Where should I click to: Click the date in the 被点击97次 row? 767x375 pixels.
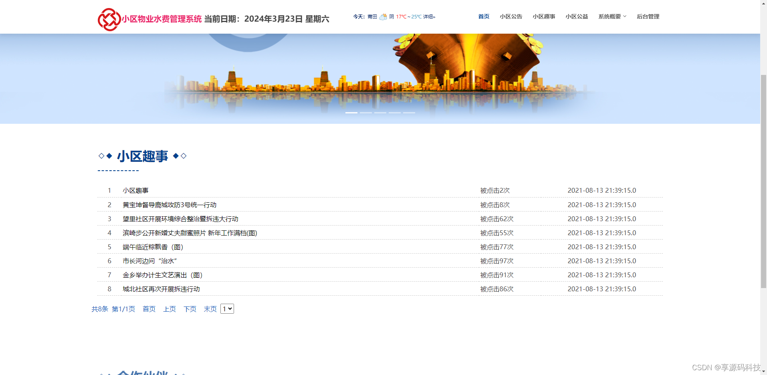pyautogui.click(x=602, y=261)
